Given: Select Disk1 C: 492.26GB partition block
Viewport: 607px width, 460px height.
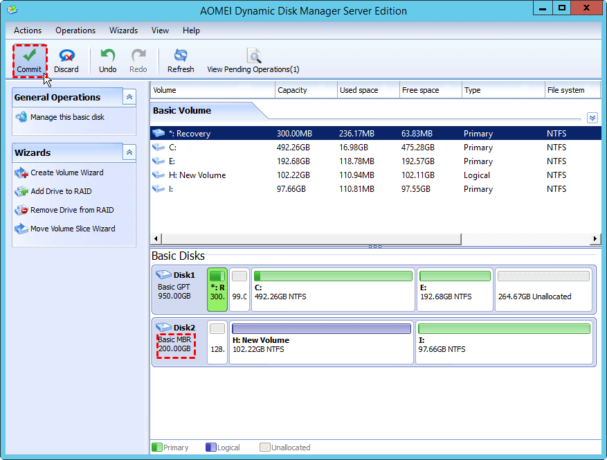Looking at the screenshot, I should pos(333,290).
